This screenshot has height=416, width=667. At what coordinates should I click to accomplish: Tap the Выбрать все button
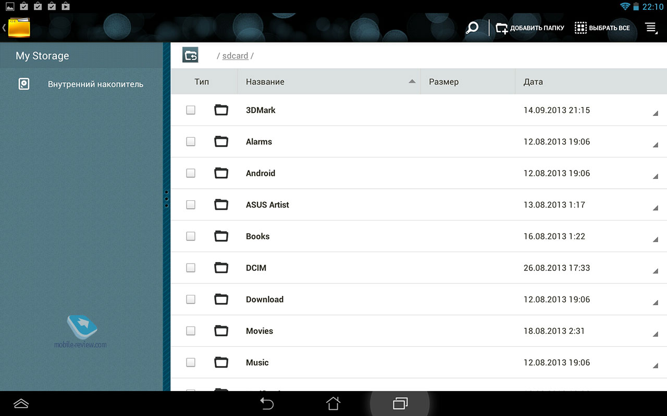602,28
